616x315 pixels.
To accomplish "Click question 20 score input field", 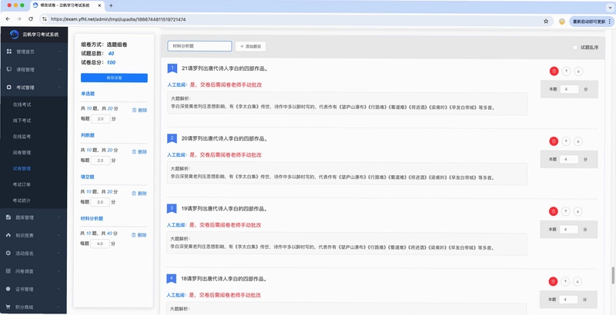I will pos(569,160).
